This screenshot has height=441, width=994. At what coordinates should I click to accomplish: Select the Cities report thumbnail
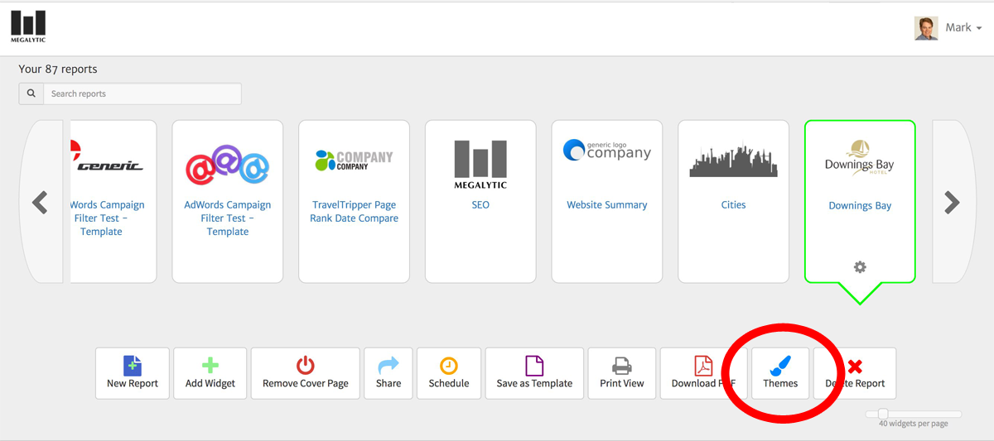tap(733, 162)
